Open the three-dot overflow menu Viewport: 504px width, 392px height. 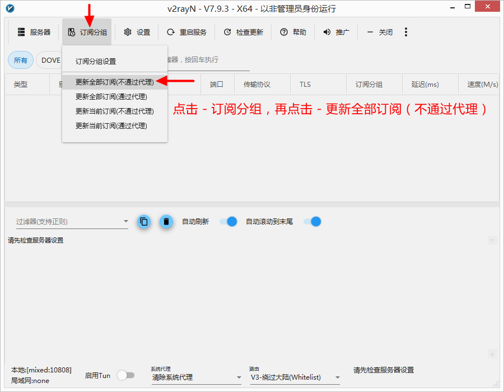[x=406, y=32]
